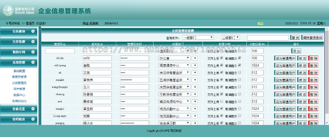Click real name field containing sdfd
Viewport: 329px width, 137px height.
97,58
